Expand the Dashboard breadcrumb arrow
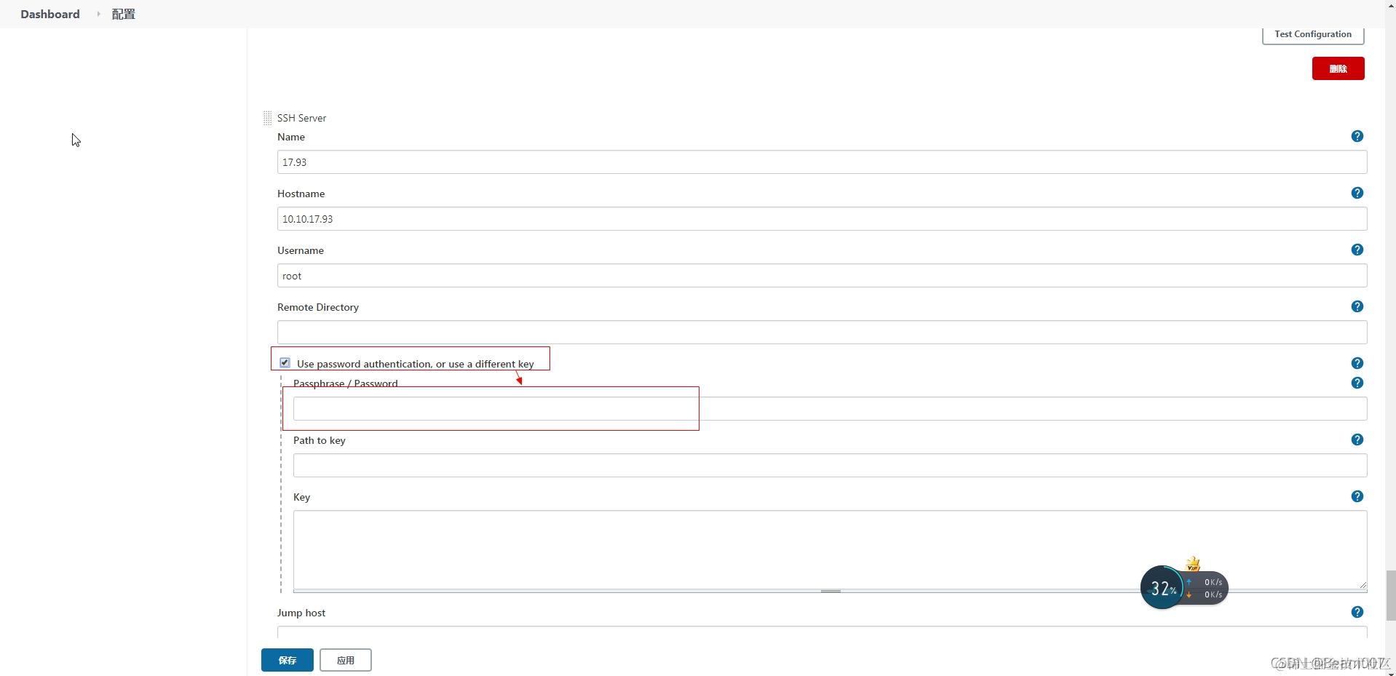Screen dimensions: 1396x676 98,14
